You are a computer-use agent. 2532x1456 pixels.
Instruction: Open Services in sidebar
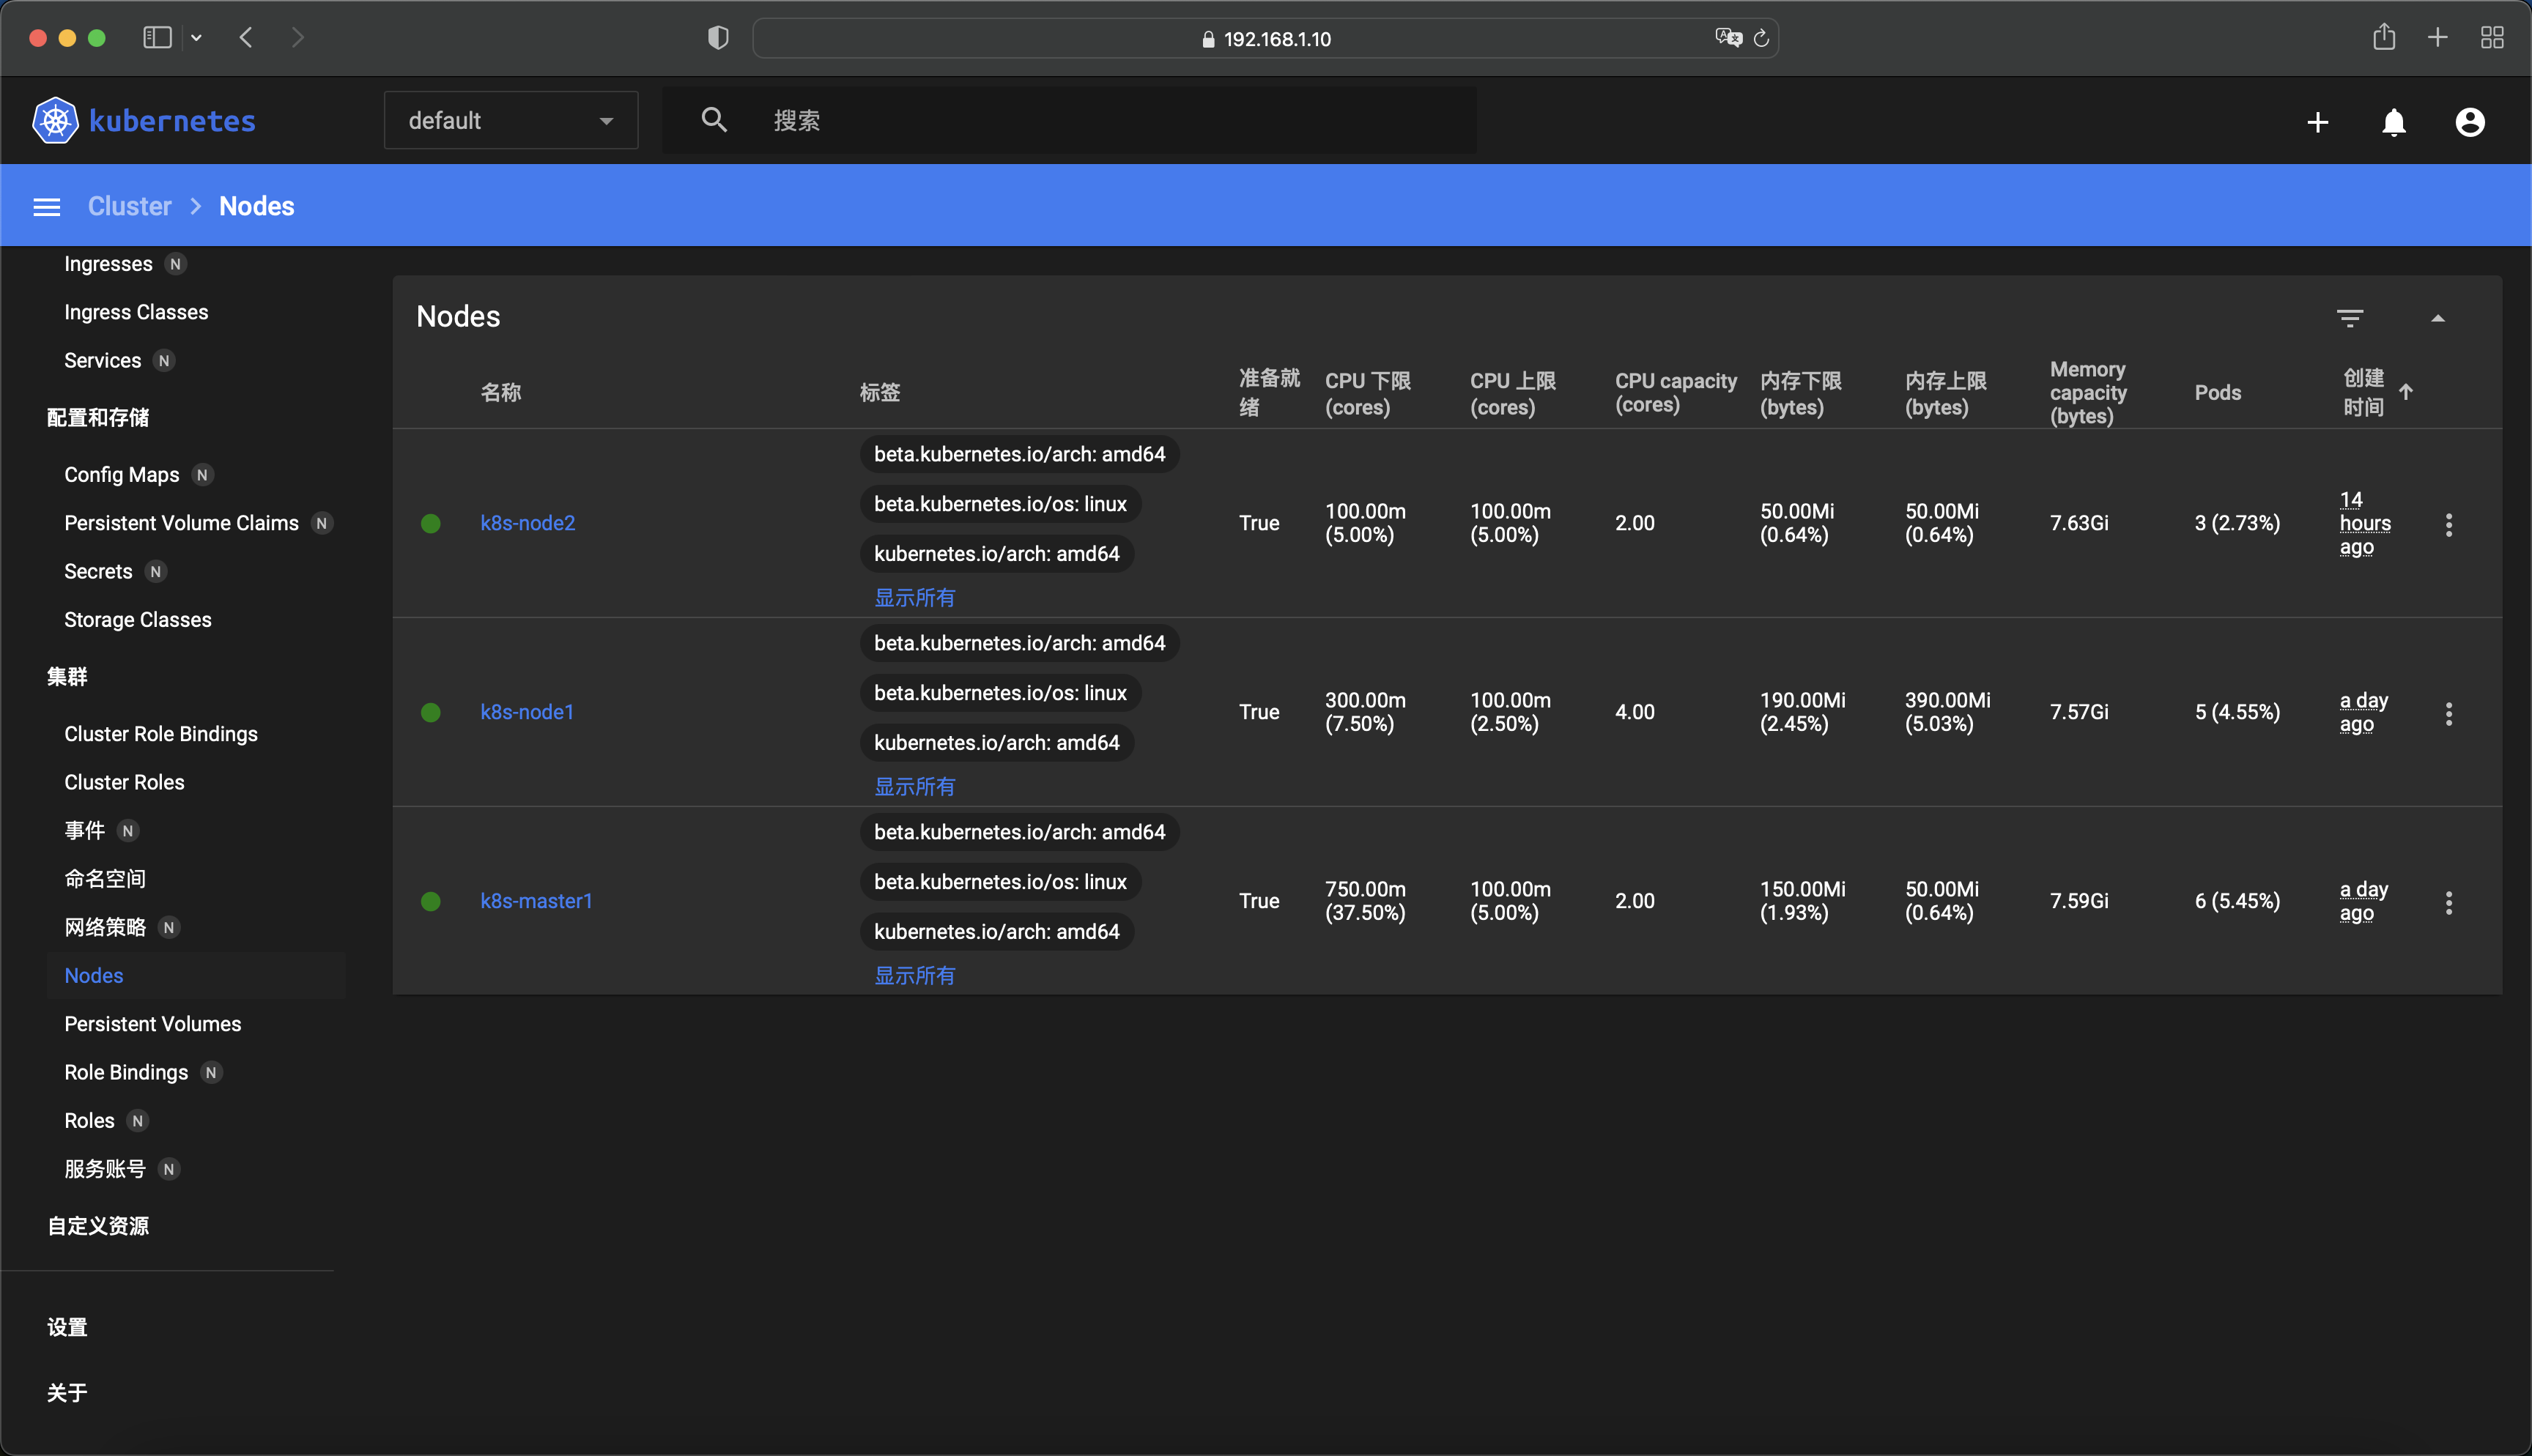[102, 360]
